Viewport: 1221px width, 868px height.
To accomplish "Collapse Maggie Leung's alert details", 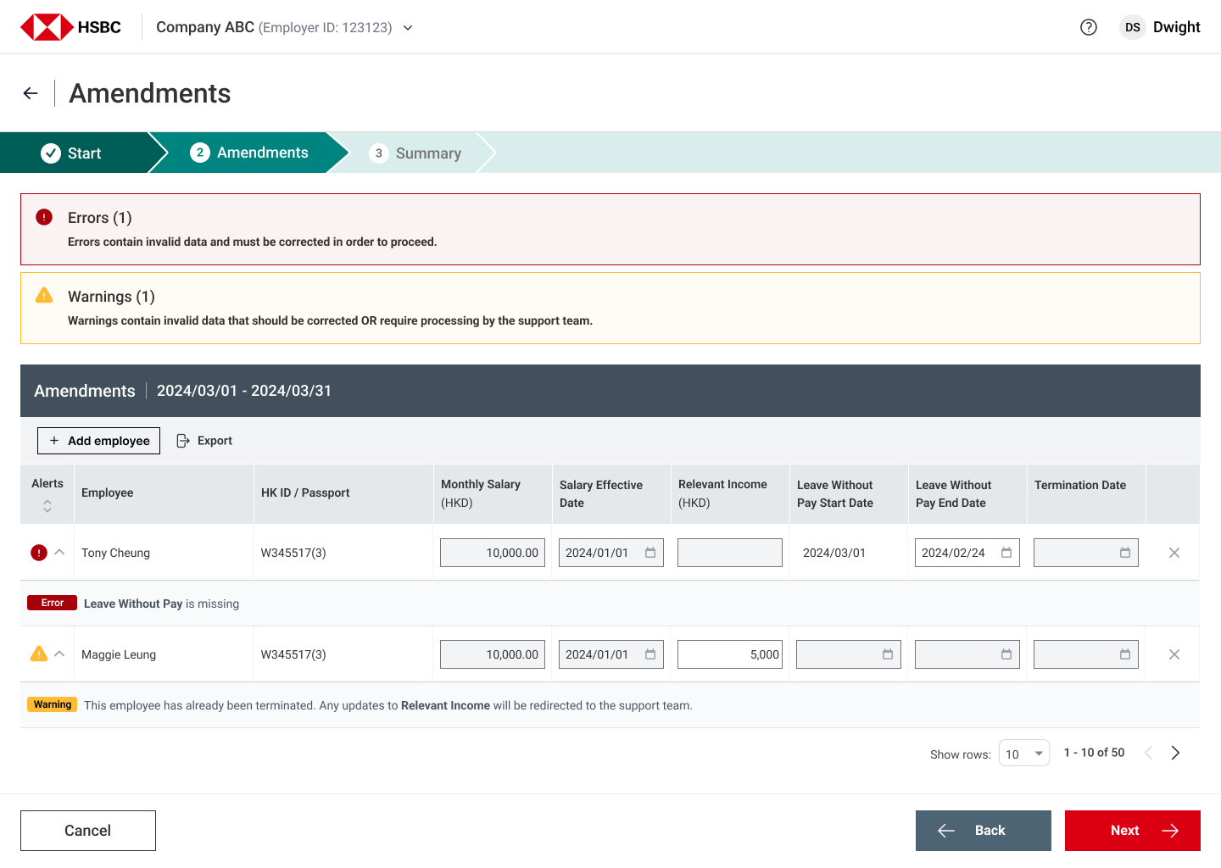I will tap(59, 654).
